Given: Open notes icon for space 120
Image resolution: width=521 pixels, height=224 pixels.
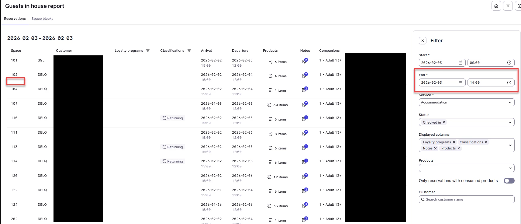Looking at the screenshot, I should click(305, 176).
